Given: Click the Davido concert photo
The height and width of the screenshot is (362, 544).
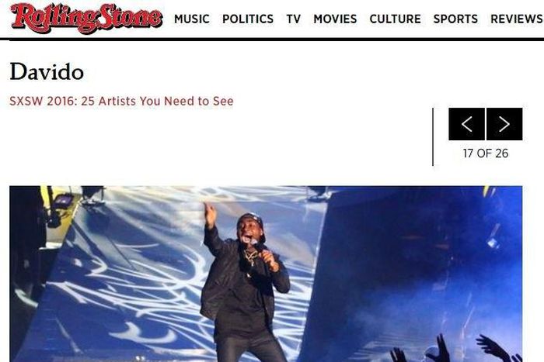Looking at the screenshot, I should pyautogui.click(x=266, y=274).
